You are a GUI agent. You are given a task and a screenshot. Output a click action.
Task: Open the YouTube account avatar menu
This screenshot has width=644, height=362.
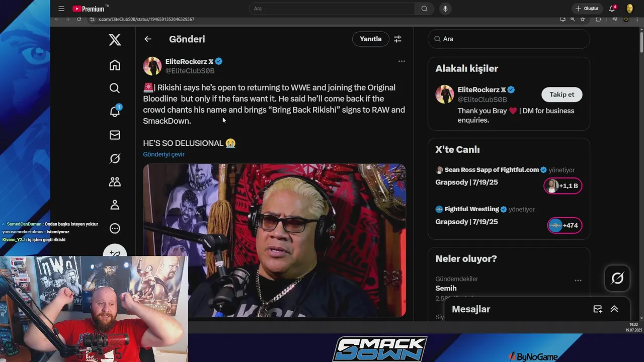tap(629, 9)
